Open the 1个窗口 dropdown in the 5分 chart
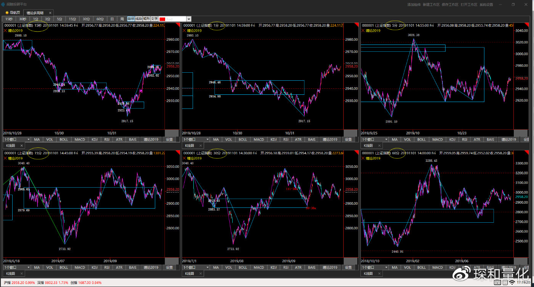 coord(375,139)
